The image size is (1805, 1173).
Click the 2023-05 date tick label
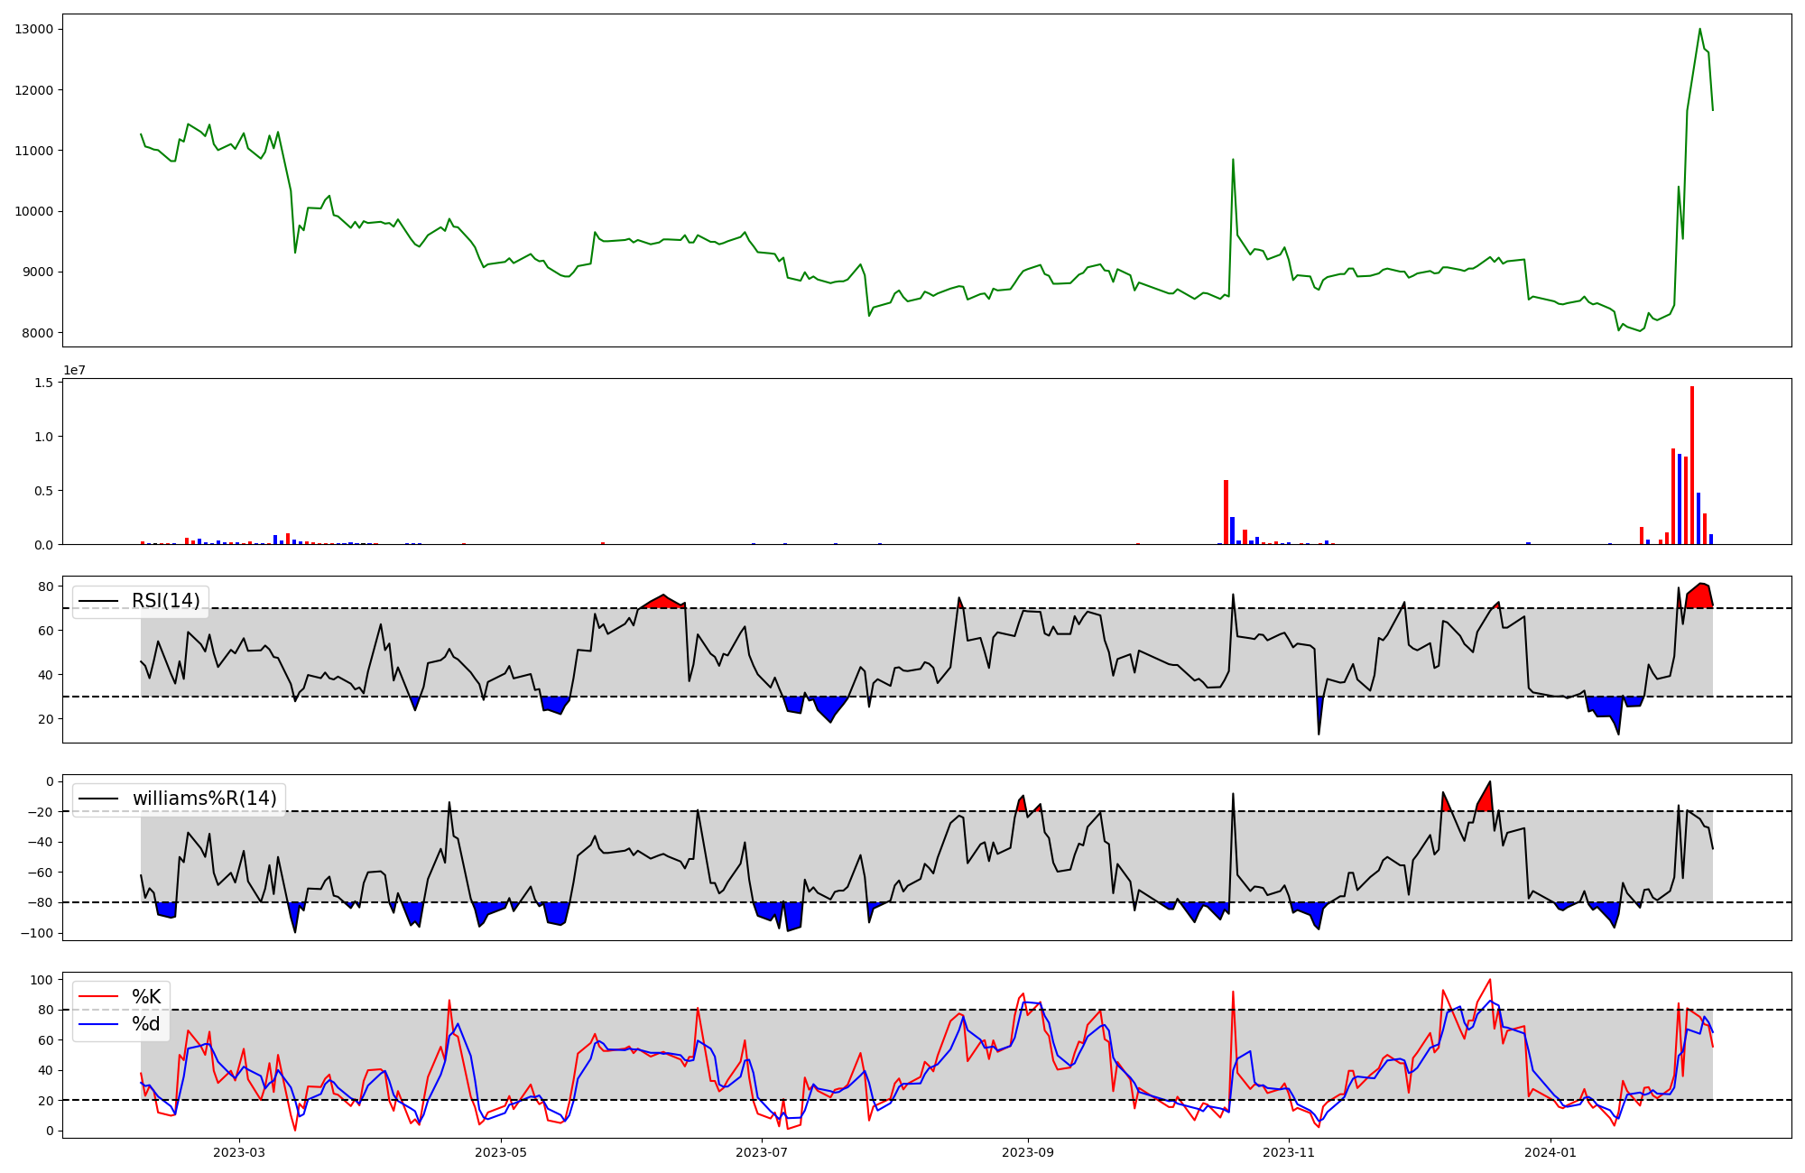(x=500, y=1152)
